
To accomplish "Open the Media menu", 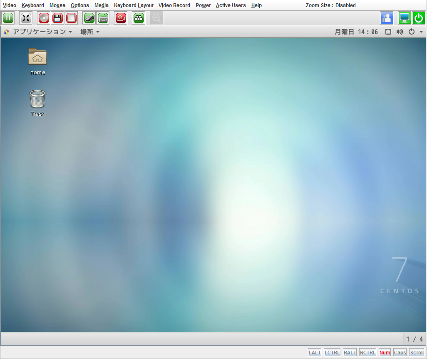I will [101, 5].
